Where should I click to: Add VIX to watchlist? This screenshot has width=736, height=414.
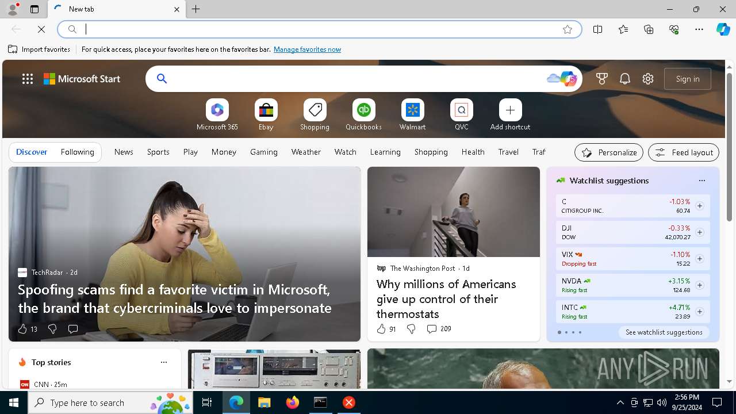click(699, 259)
